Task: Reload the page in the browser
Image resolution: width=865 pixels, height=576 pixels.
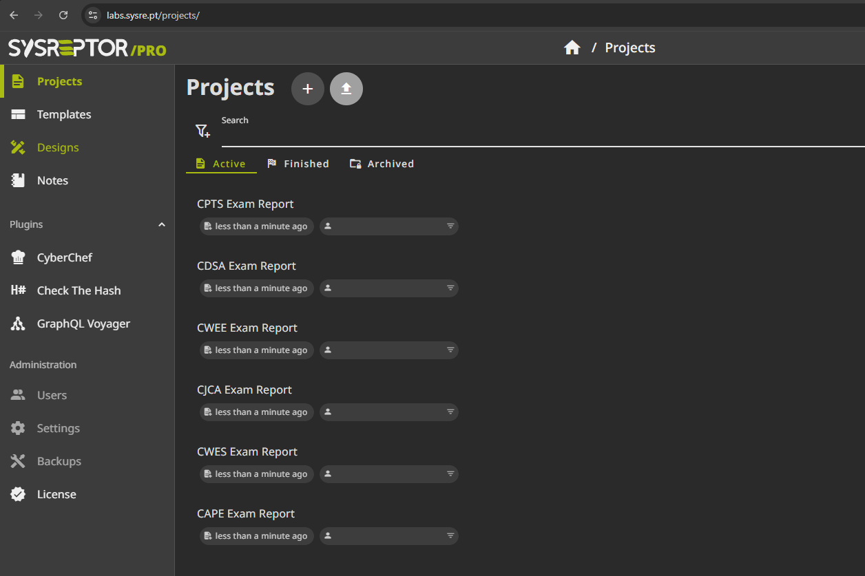Action: (63, 14)
